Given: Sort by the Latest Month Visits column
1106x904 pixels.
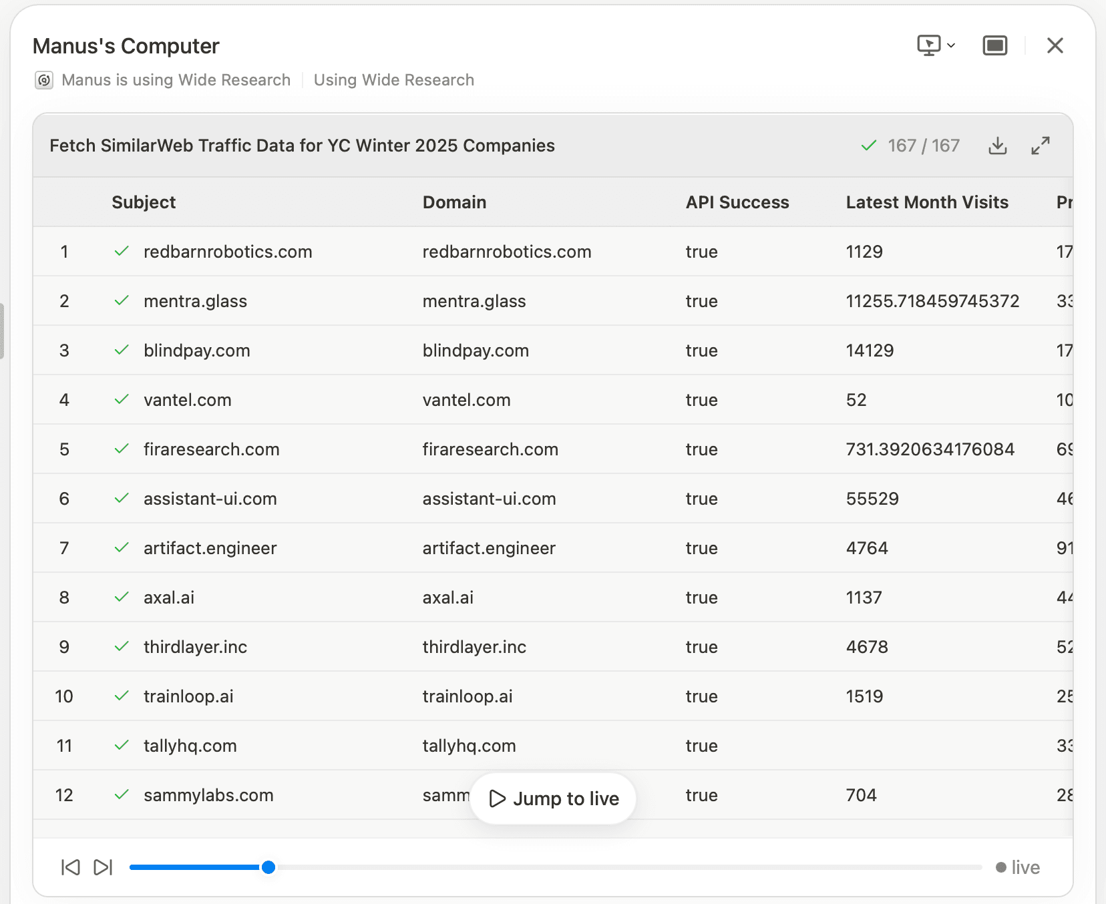Looking at the screenshot, I should pyautogui.click(x=927, y=202).
